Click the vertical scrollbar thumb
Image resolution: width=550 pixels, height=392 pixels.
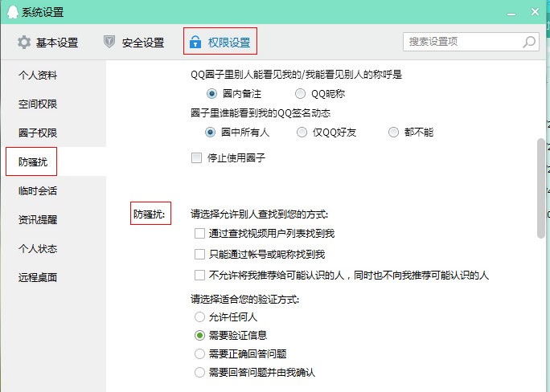click(x=541, y=189)
